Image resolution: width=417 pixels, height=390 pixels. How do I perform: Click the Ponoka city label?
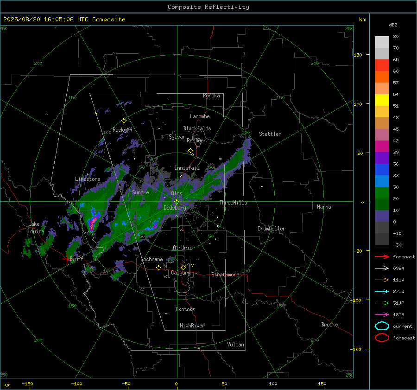pos(211,96)
